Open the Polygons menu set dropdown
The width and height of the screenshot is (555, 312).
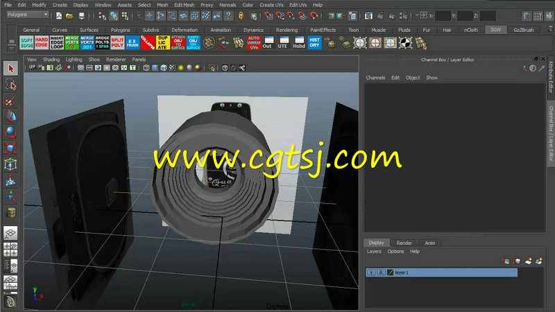click(28, 15)
